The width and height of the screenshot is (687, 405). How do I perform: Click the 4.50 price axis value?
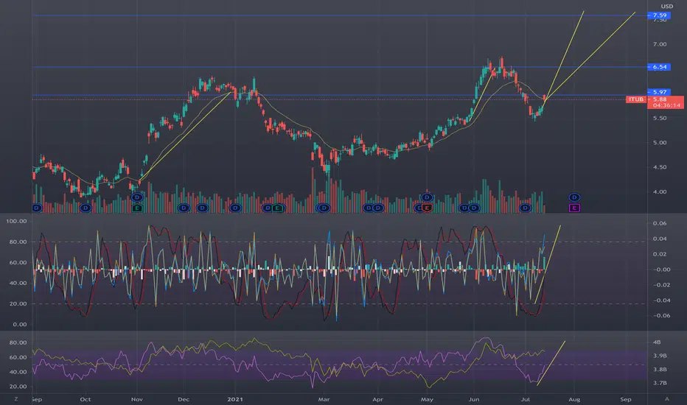tap(660, 167)
